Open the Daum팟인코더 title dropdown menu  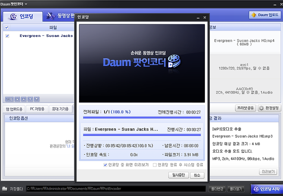click(26, 4)
